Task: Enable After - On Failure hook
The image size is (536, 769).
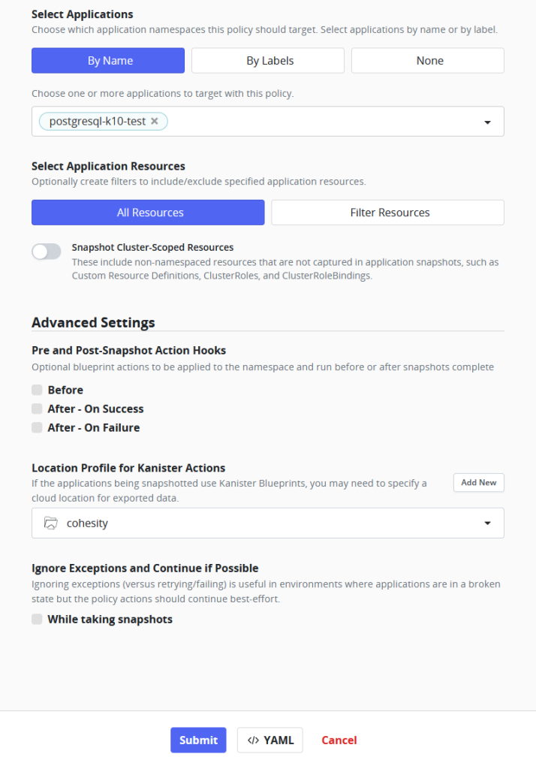Action: pyautogui.click(x=37, y=427)
